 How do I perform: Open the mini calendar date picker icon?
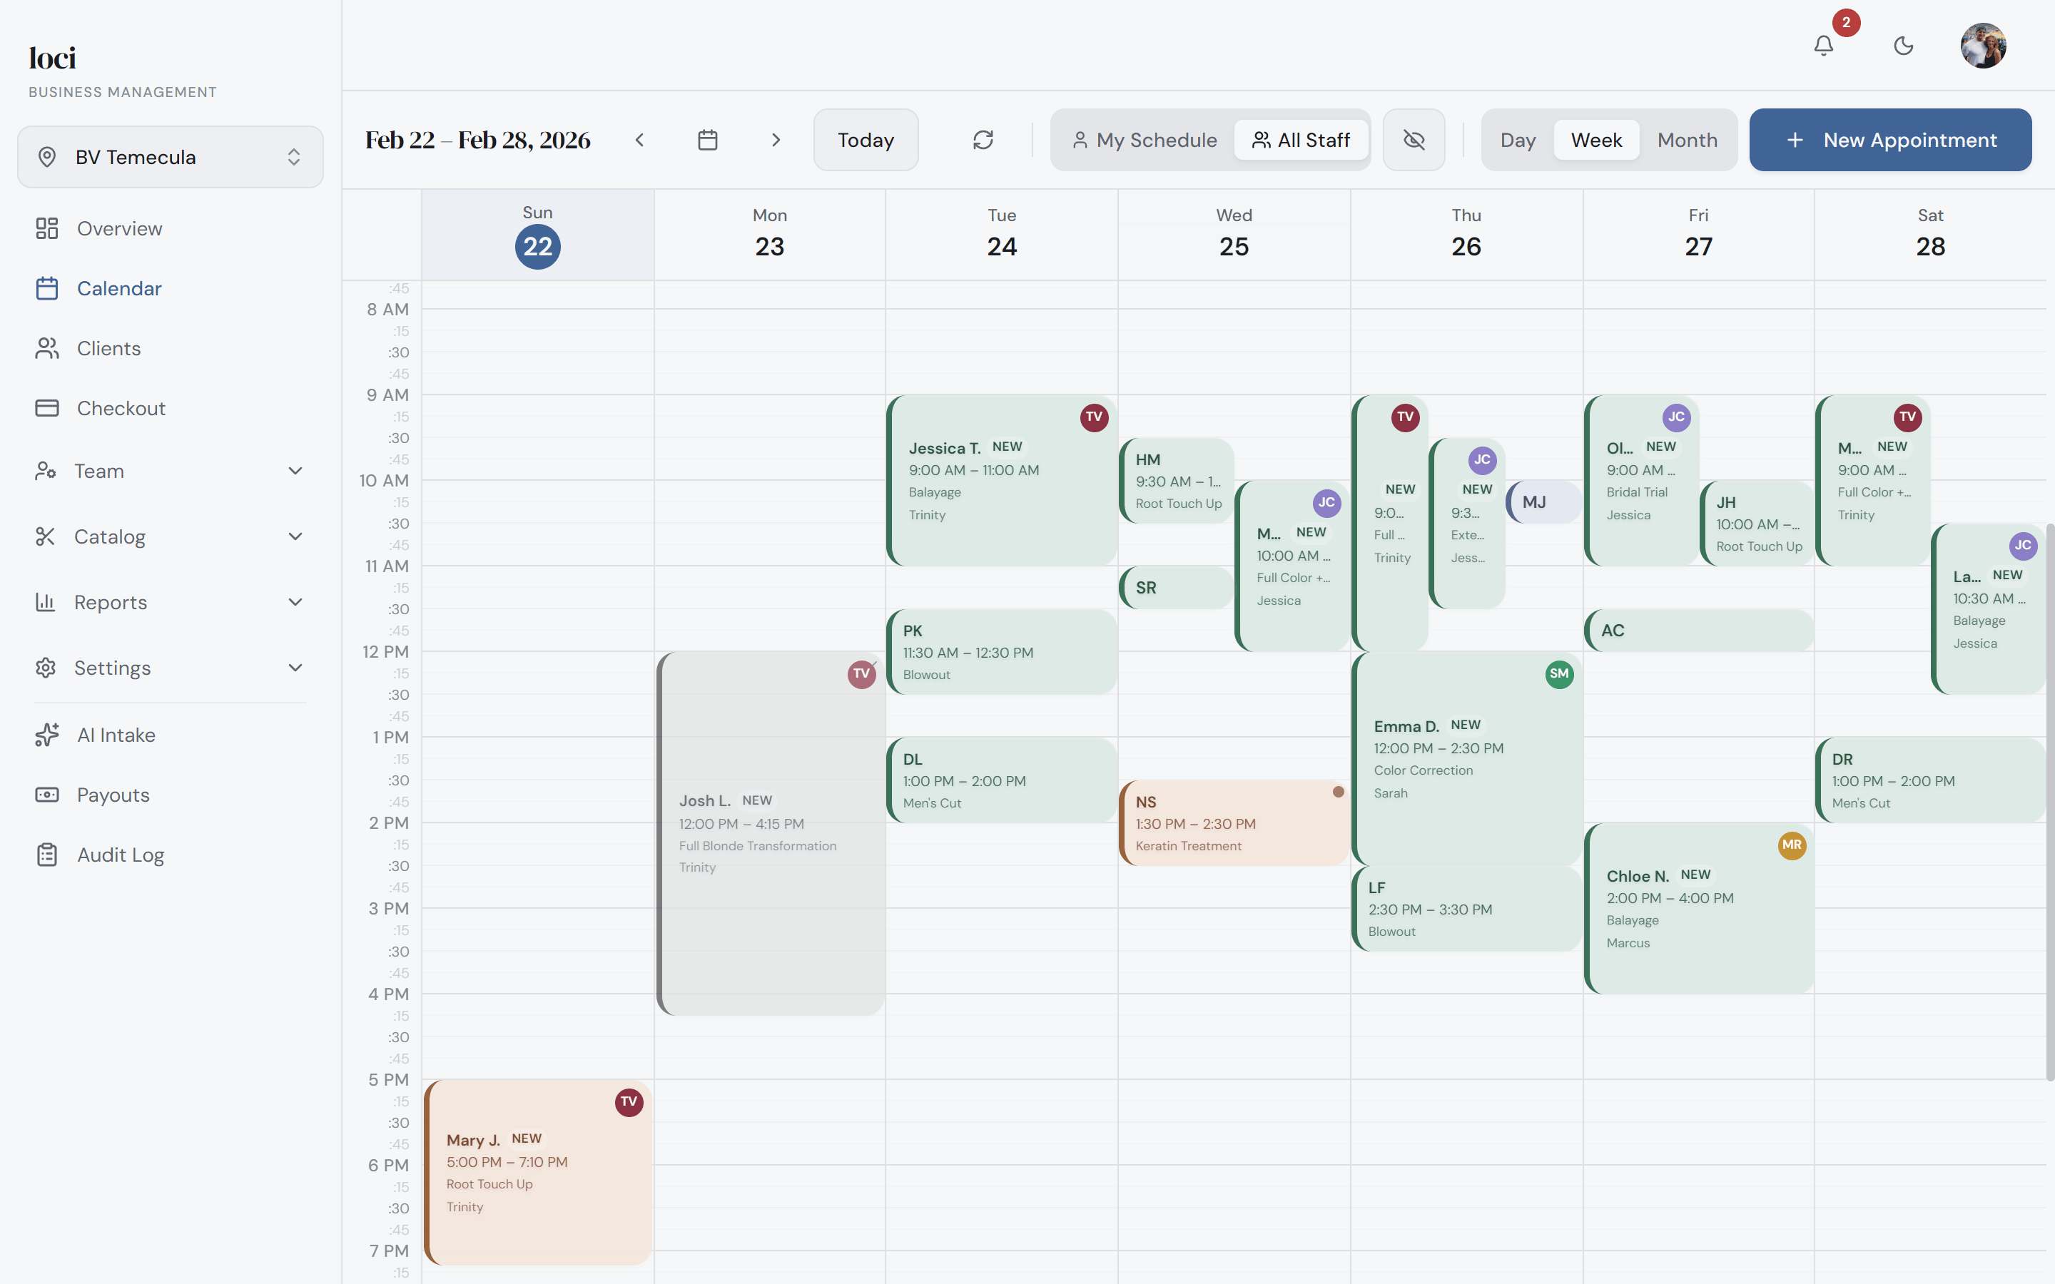[707, 139]
